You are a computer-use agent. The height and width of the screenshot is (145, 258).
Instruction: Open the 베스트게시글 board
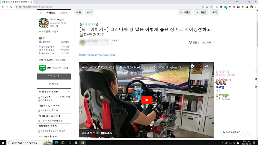pyautogui.click(x=46, y=100)
